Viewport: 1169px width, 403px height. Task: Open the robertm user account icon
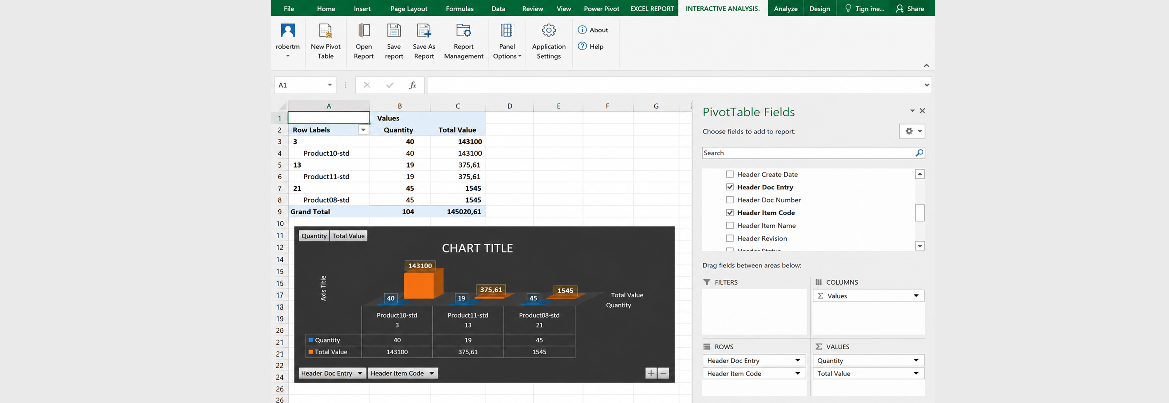pos(288,30)
